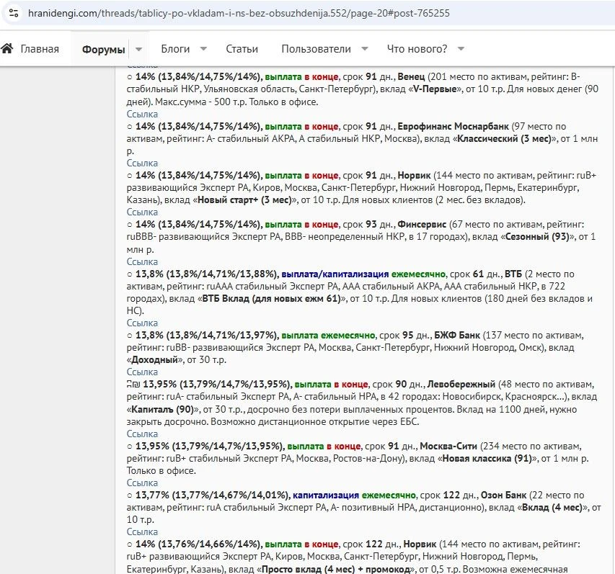
Task: Click the address bar URL
Action: [x=239, y=13]
